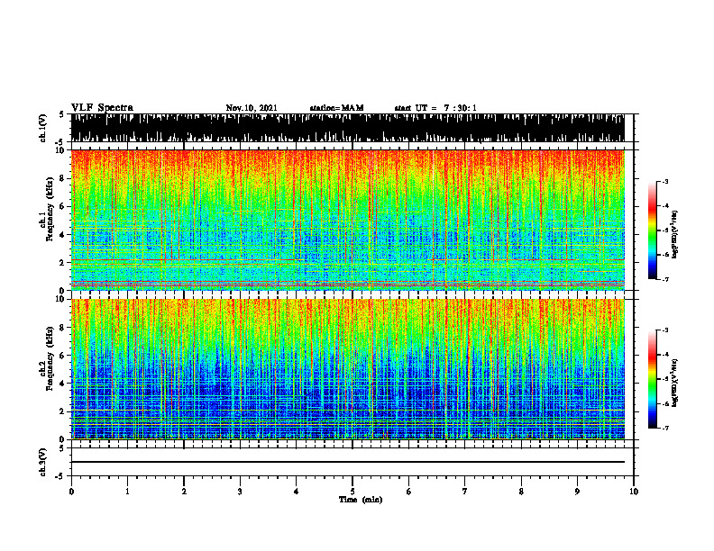The height and width of the screenshot is (551, 714).
Task: Select the "start UT = 7:30:1" header text
Action: pos(435,108)
